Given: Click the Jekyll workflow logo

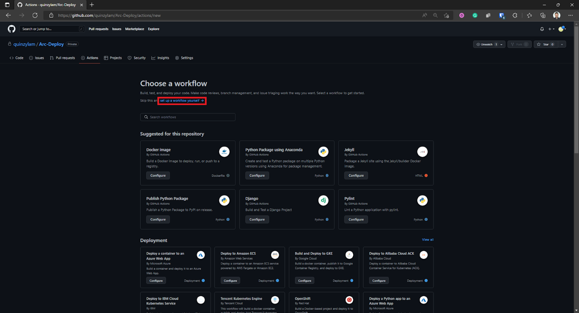Looking at the screenshot, I should pyautogui.click(x=422, y=151).
